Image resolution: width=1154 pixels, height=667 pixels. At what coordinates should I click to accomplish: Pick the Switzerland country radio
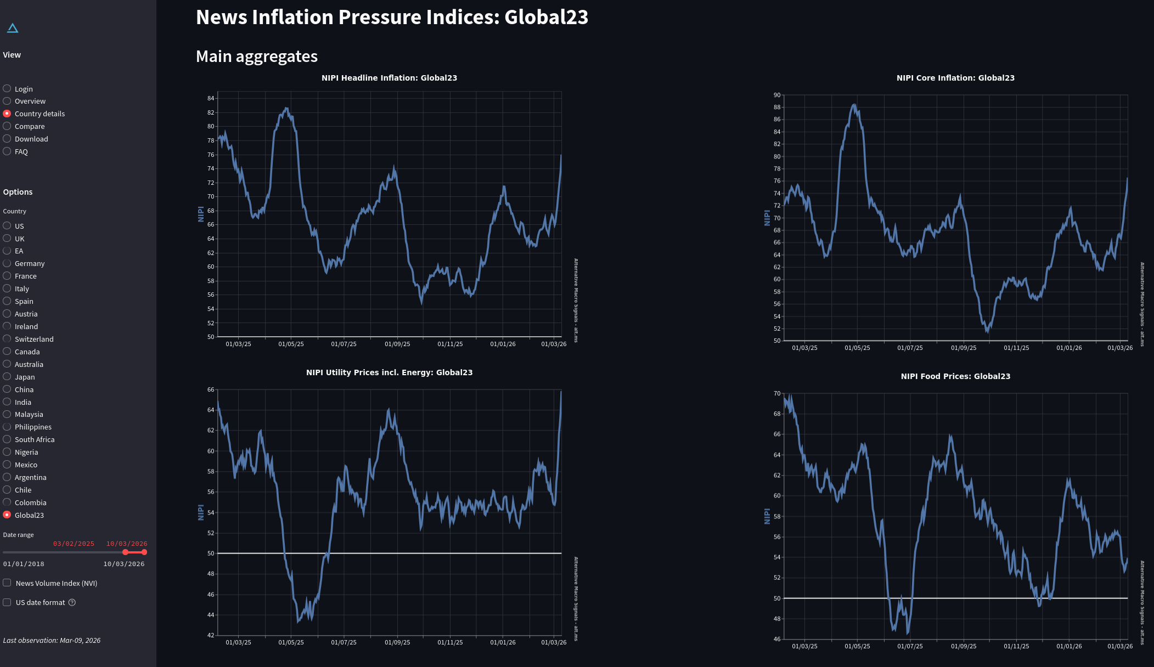coord(7,339)
